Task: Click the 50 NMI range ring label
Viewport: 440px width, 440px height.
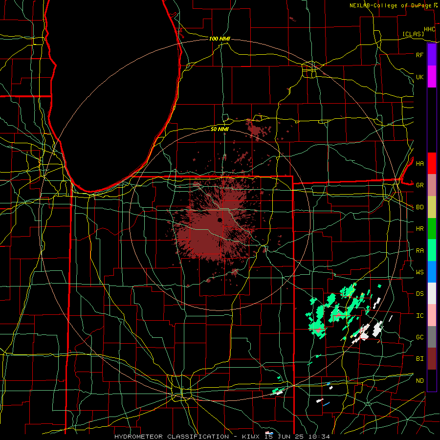Action: point(220,129)
